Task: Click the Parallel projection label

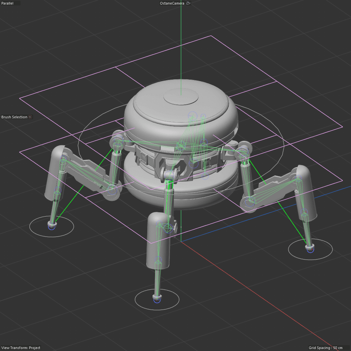Action: coord(8,3)
